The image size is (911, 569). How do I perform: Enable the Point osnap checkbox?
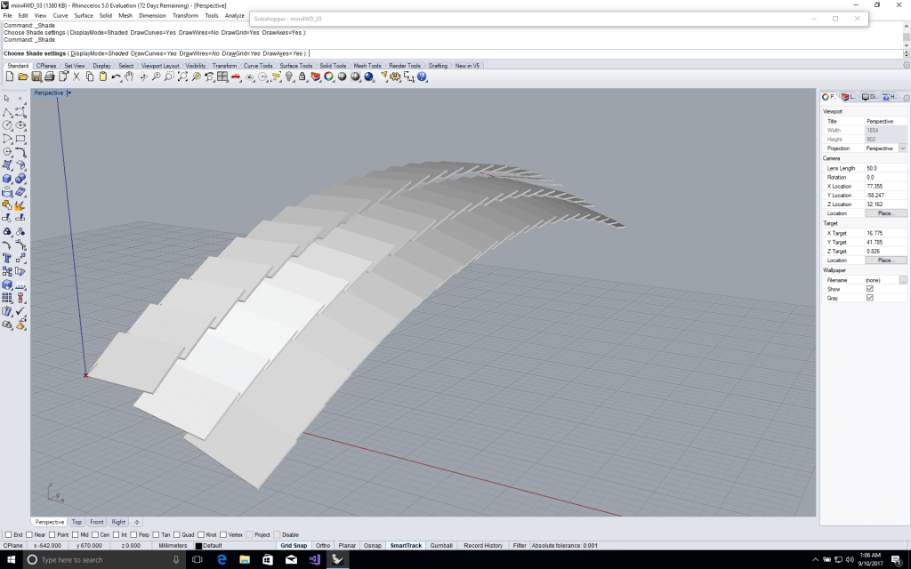(x=52, y=534)
